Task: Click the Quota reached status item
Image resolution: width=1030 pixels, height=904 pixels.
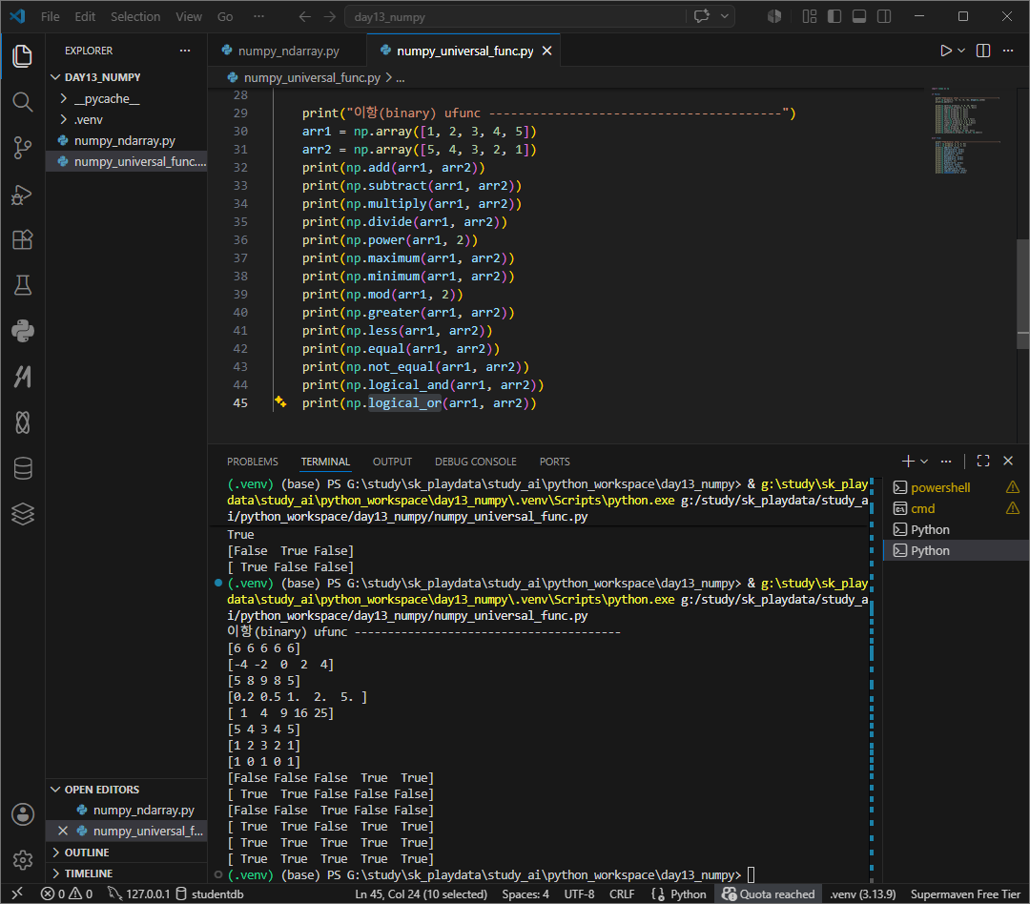Action: click(x=768, y=894)
